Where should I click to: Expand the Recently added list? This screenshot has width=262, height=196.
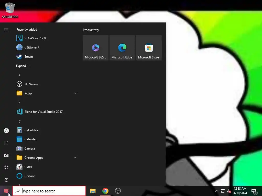pyautogui.click(x=23, y=66)
